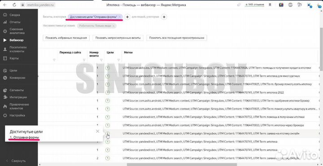
Task: Add a people condition with plus button
Action: 164,17
